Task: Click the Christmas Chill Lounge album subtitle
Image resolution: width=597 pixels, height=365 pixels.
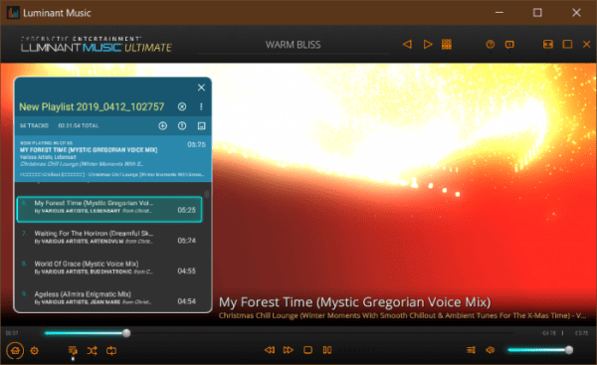Action: point(402,315)
